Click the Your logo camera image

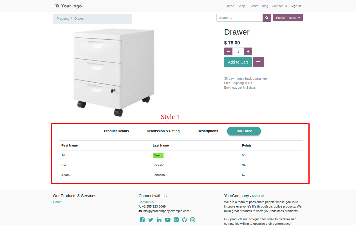point(69,6)
